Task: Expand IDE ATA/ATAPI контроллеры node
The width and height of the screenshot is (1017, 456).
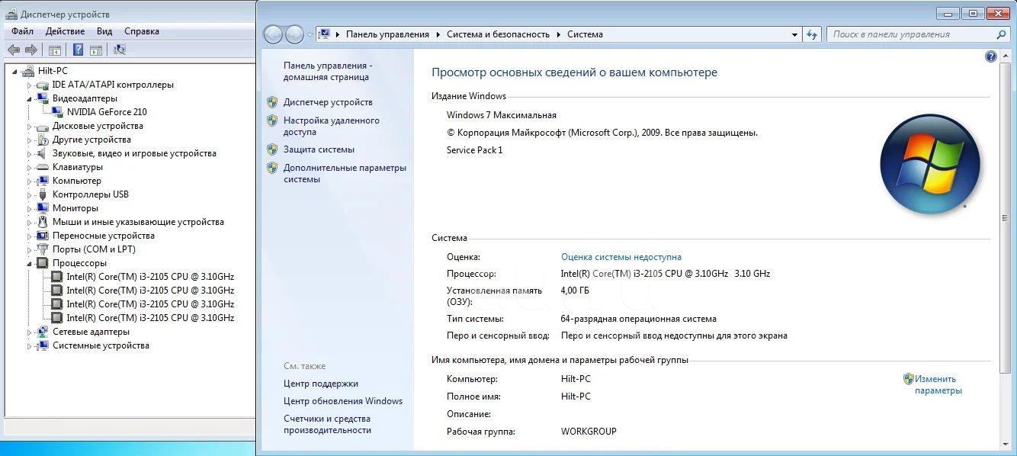Action: point(30,85)
